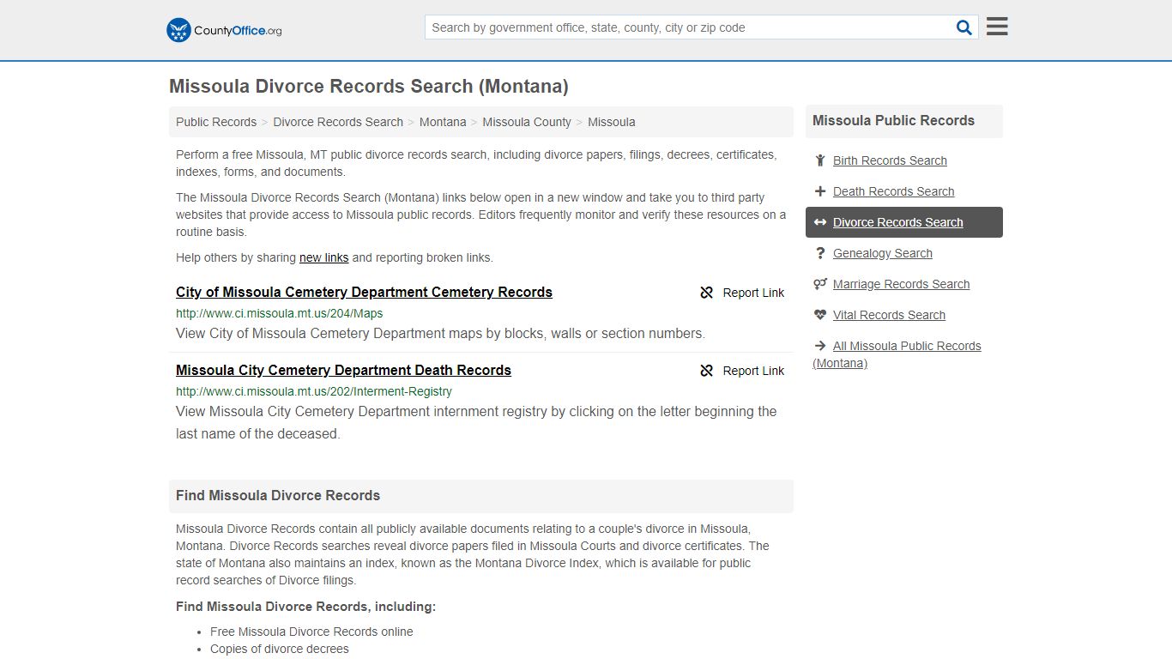Open Death Records Search sidebar link
Viewport: 1172px width, 659px height.
click(x=893, y=191)
